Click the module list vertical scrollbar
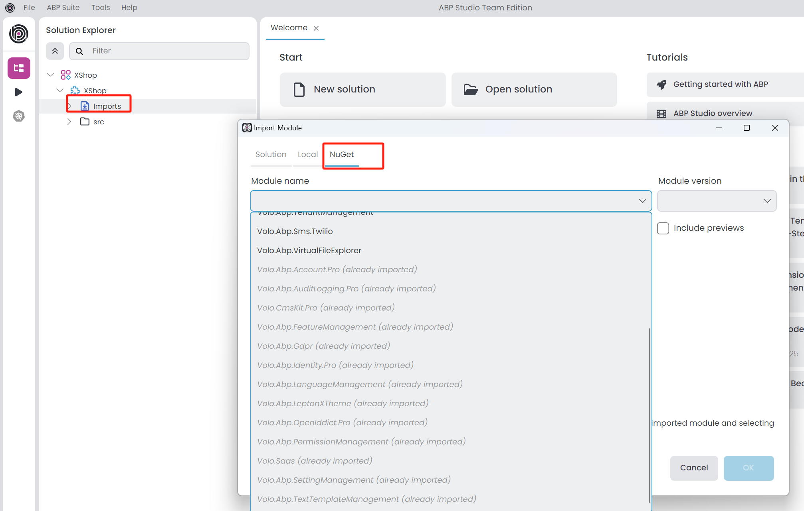Screen dimensions: 804x511 [650, 415]
